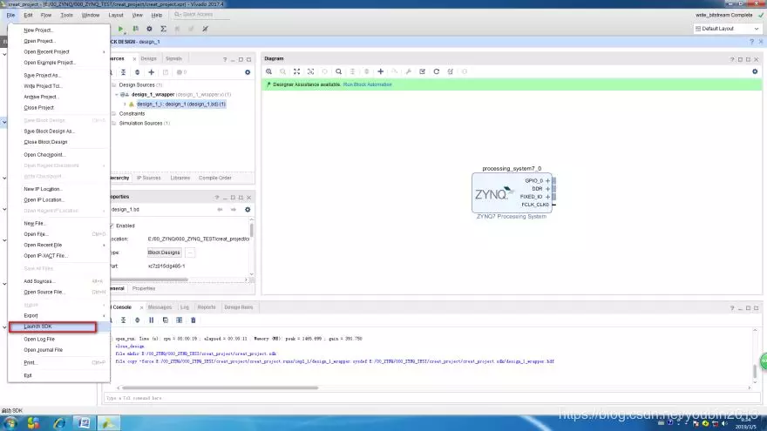This screenshot has height=431, width=767.
Task: Click Internet Explorer icon on taskbar
Action: coord(59,422)
